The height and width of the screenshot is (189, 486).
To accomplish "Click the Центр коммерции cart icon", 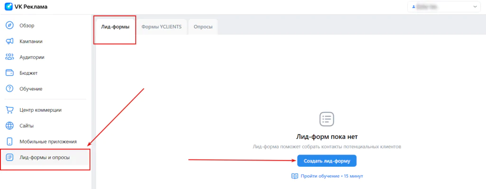I will [x=9, y=110].
